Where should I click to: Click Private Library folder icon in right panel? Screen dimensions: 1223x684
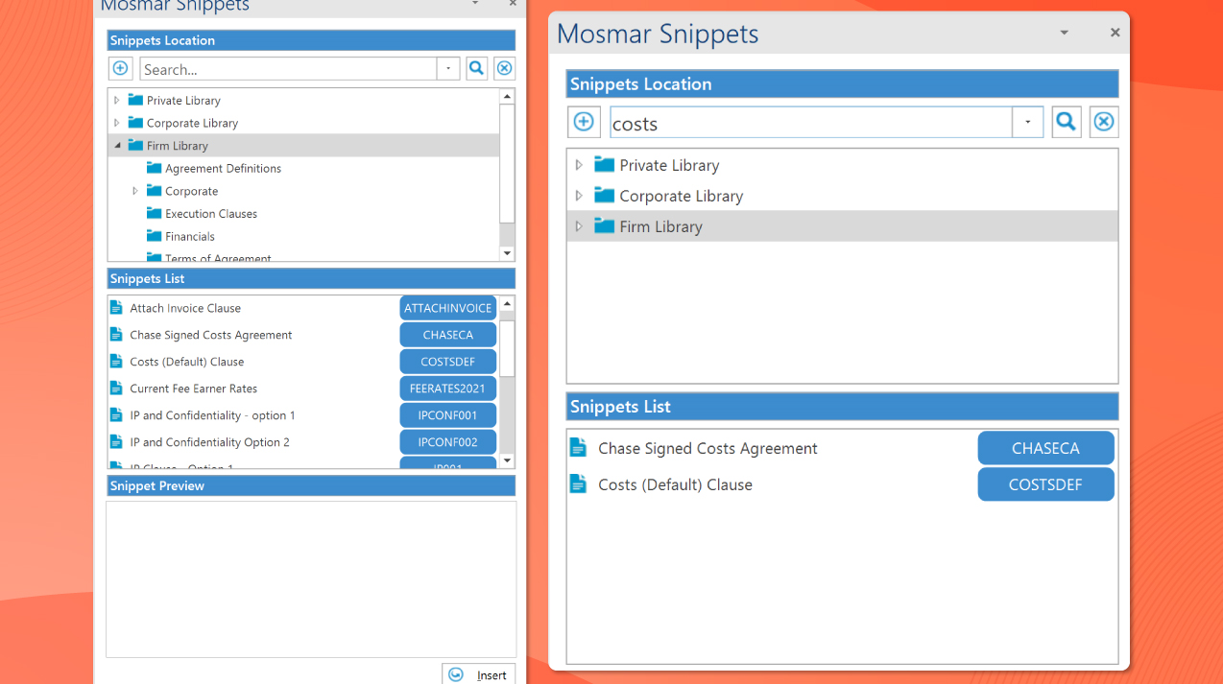(604, 165)
